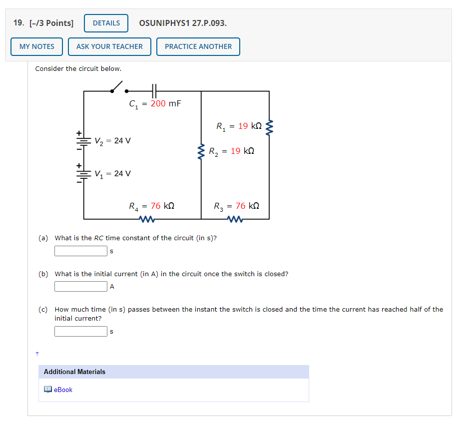Screen dimensions: 459x423
Task: Click the open switch symbol in circuit
Action: pos(119,87)
